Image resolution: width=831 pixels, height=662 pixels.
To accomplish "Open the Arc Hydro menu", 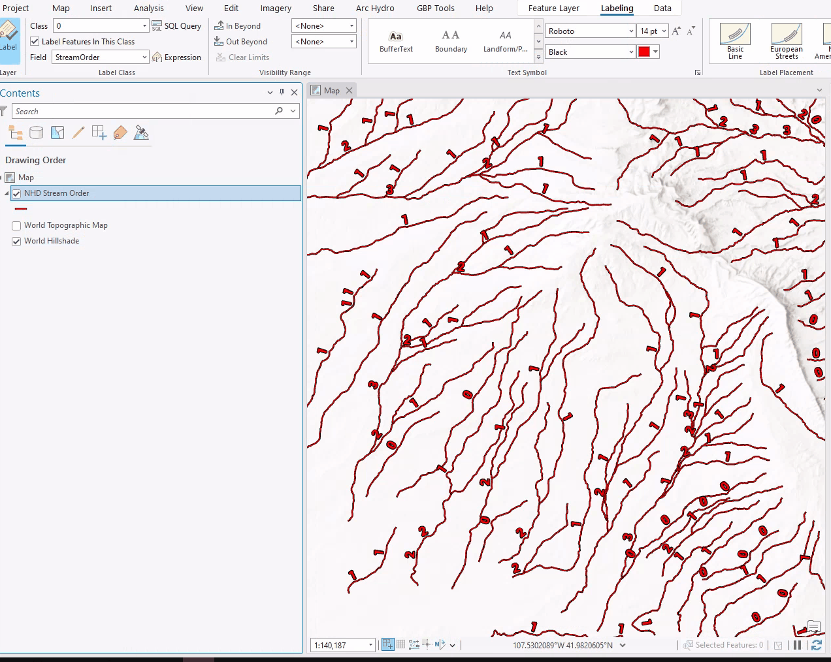I will (375, 8).
